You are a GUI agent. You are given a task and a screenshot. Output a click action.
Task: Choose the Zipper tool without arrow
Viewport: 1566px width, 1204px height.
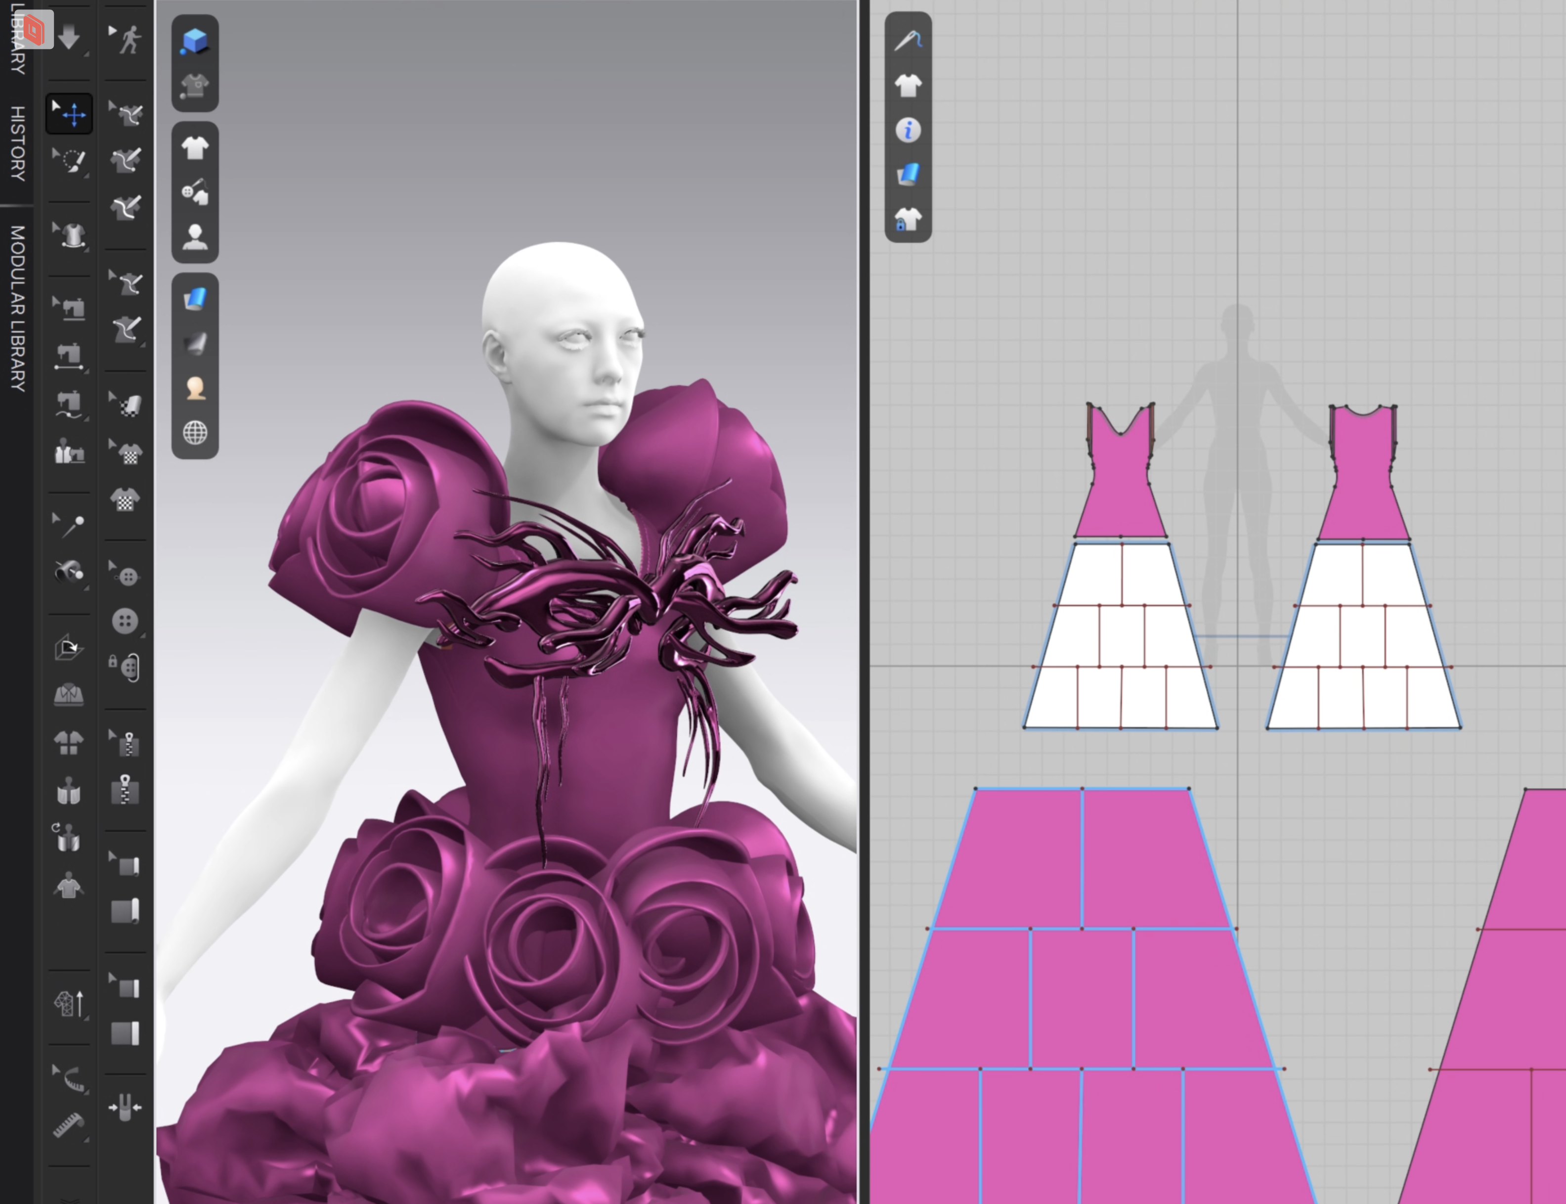coord(126,790)
